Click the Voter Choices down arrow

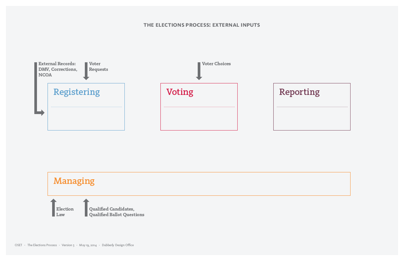(x=199, y=71)
